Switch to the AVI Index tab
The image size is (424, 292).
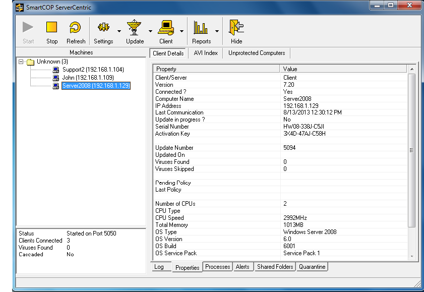206,53
